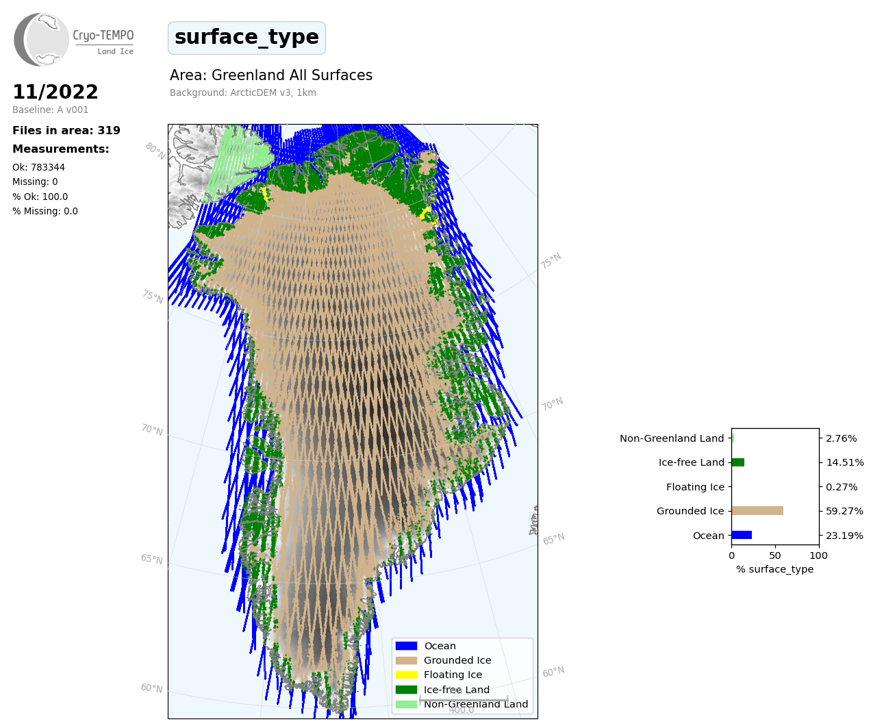Click the '60°N' label left of map
The image size is (871, 726).
tap(152, 688)
